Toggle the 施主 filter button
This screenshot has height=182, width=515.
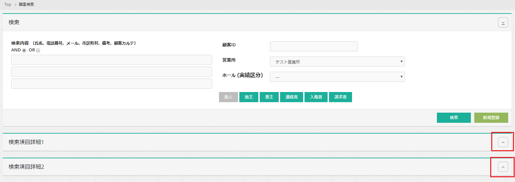[x=249, y=97]
